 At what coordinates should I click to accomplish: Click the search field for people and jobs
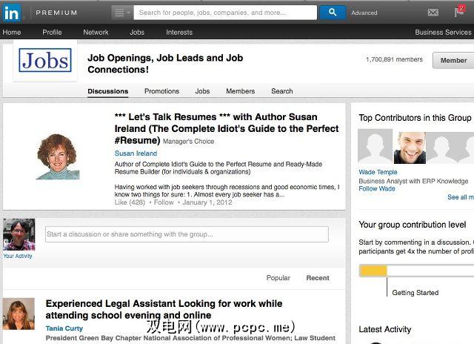click(x=225, y=13)
